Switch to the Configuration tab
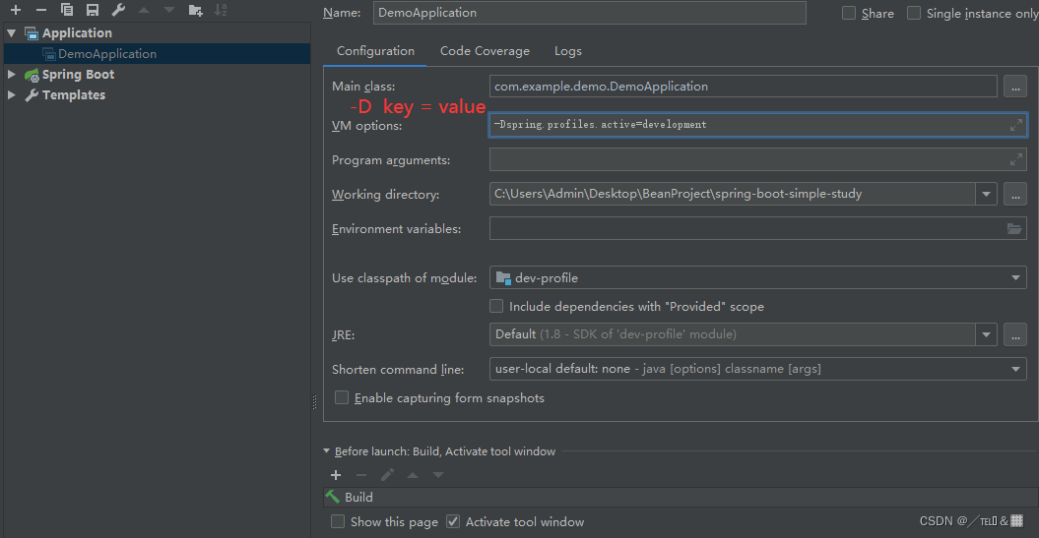 click(375, 51)
